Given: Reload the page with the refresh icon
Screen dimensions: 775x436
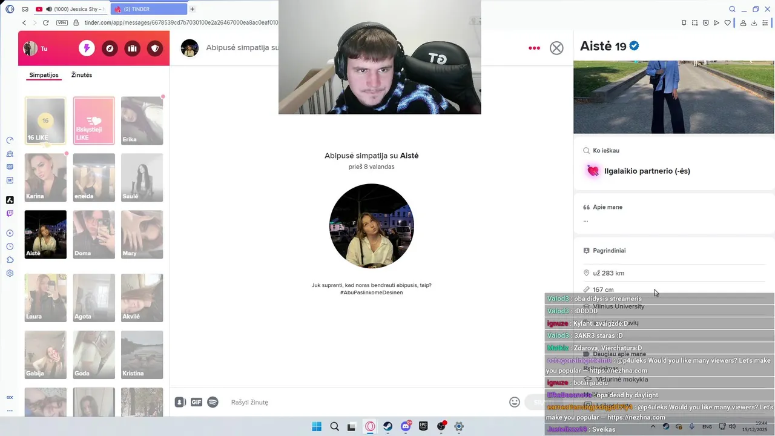Looking at the screenshot, I should pyautogui.click(x=45, y=23).
